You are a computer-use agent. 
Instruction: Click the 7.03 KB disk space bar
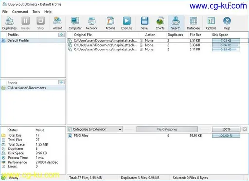coord(226,40)
